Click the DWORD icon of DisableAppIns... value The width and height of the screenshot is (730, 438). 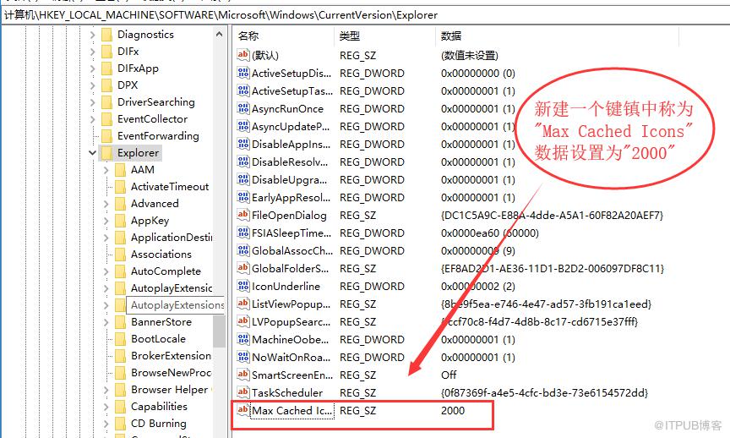(x=243, y=144)
